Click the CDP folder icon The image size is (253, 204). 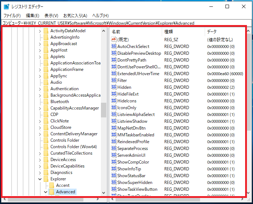pos(46,115)
